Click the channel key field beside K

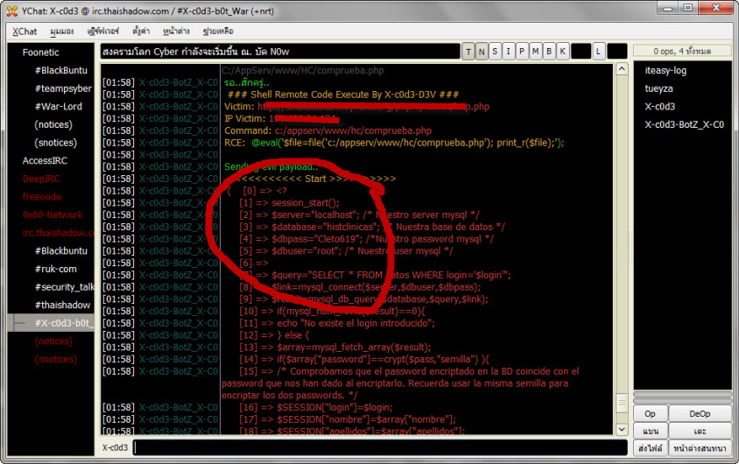pyautogui.click(x=581, y=52)
